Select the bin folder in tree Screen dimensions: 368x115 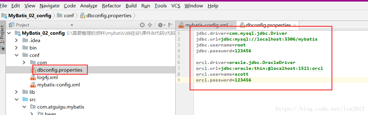pos(33,48)
